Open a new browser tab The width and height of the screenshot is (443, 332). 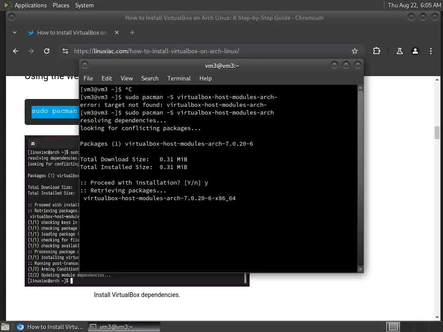click(x=132, y=32)
